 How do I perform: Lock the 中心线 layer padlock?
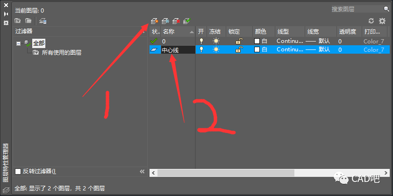tap(238, 49)
